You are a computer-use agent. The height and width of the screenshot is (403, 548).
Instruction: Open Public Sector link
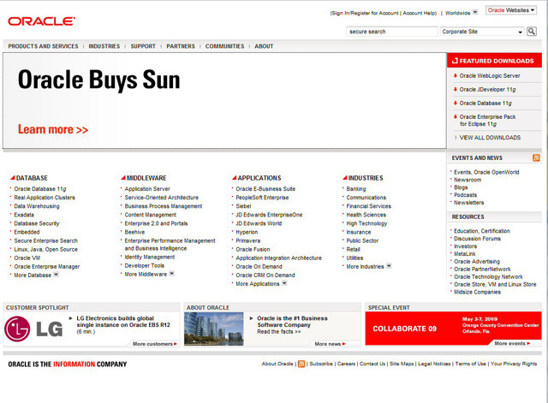tap(362, 240)
